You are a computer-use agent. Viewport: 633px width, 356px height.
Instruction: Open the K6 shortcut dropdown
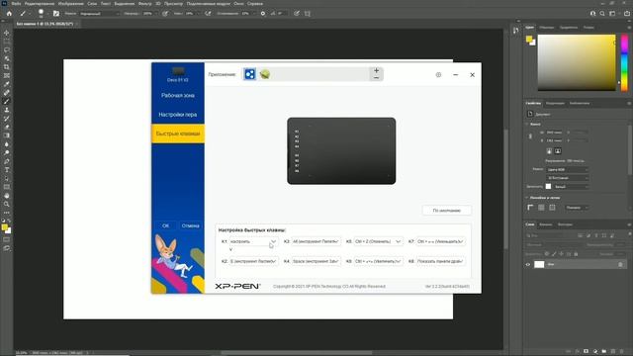click(378, 261)
